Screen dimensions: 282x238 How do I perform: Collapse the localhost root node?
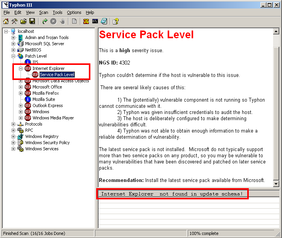6,31
